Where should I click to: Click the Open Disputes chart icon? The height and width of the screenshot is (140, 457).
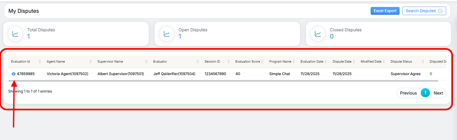click(167, 34)
